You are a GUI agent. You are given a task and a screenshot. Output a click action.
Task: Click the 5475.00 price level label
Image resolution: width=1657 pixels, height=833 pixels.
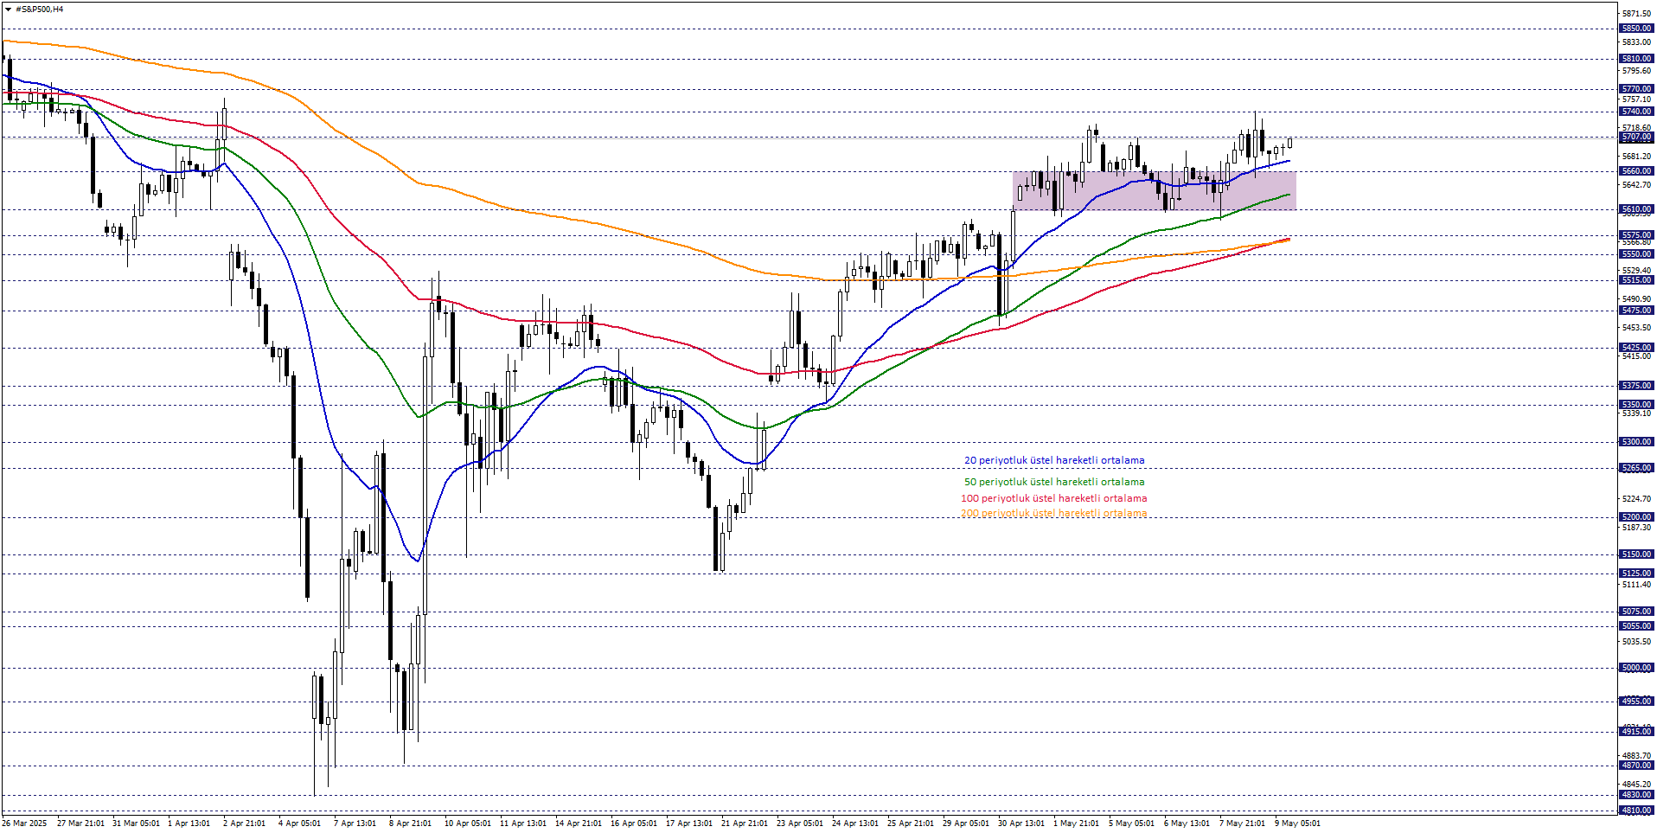coord(1636,311)
